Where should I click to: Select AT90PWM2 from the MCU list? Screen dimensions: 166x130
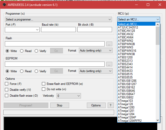coord(136,41)
